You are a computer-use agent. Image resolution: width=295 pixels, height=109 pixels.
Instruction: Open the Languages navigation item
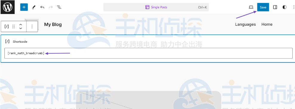point(245,24)
